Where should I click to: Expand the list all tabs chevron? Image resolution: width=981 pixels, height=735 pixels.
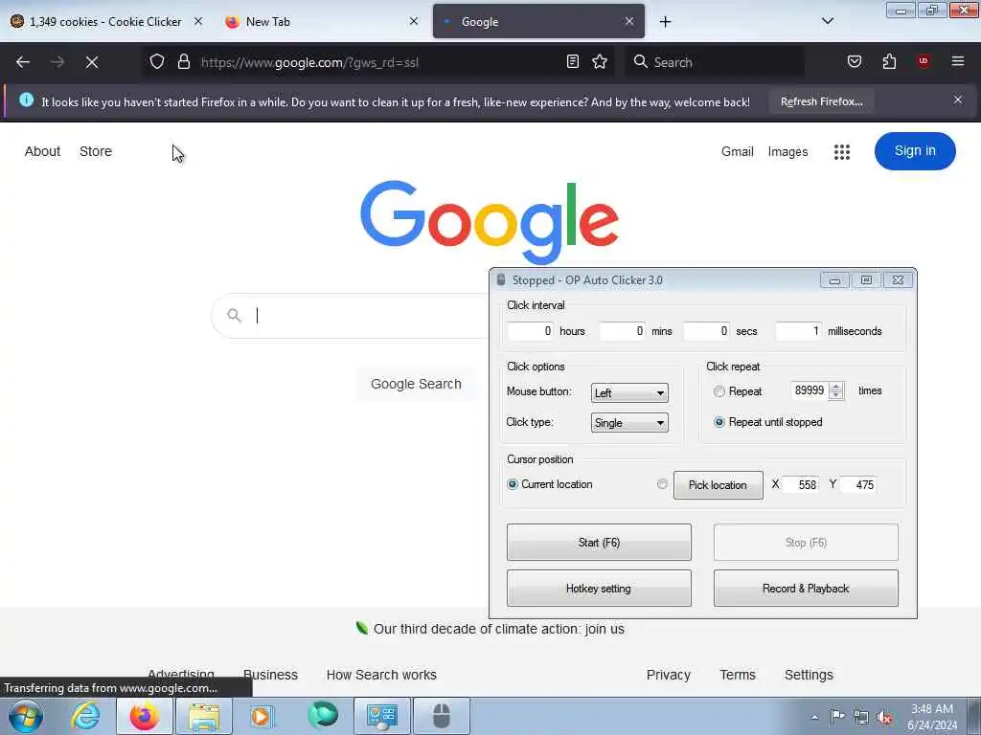click(827, 21)
